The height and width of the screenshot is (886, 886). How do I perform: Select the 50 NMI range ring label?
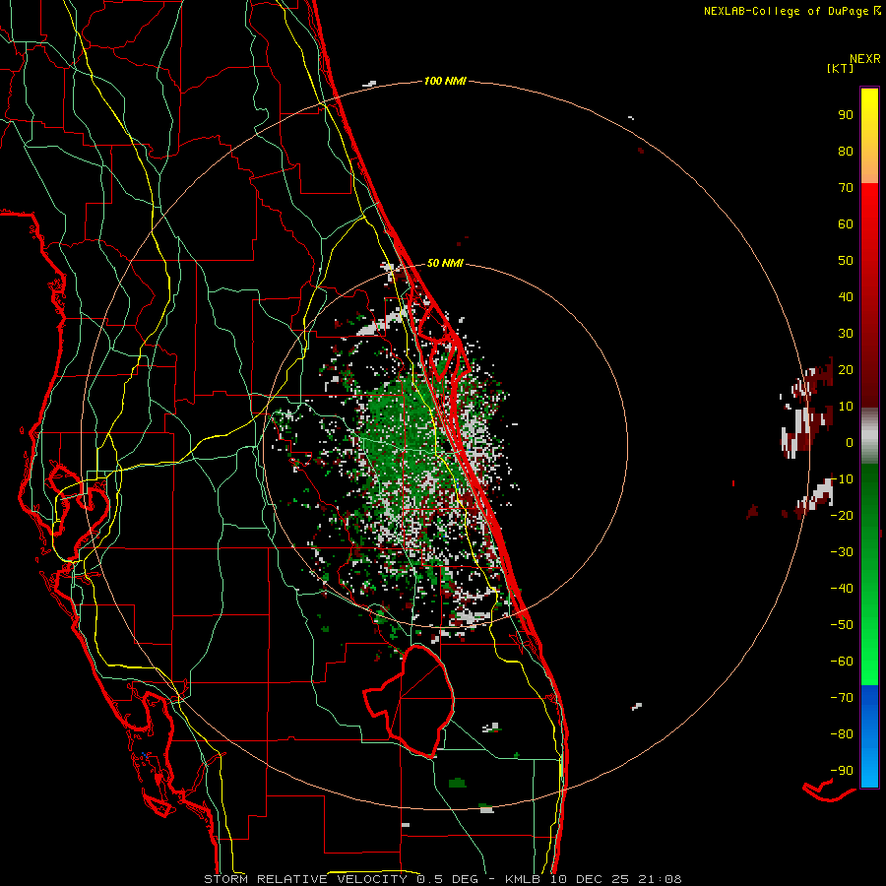pyautogui.click(x=445, y=263)
